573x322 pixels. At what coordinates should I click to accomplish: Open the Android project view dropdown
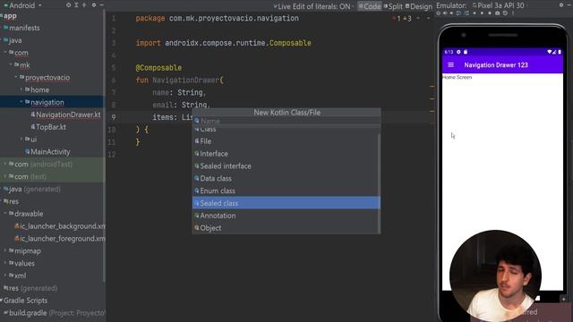pos(22,5)
